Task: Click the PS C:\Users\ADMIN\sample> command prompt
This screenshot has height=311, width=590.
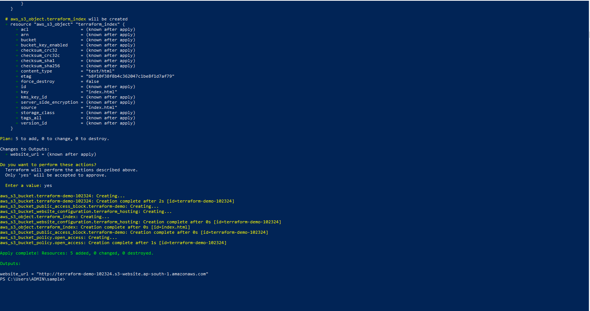Action: (32, 279)
